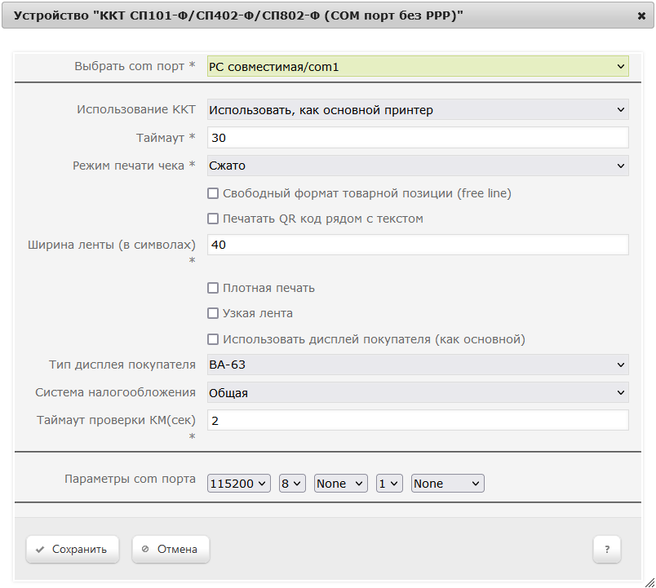Expand Использование ККТ dropdown
656x588 pixels.
(418, 109)
